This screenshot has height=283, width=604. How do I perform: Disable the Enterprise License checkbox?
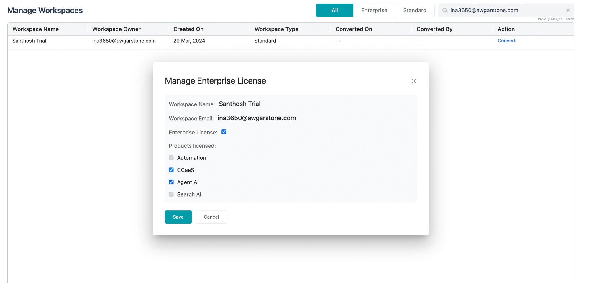[224, 132]
